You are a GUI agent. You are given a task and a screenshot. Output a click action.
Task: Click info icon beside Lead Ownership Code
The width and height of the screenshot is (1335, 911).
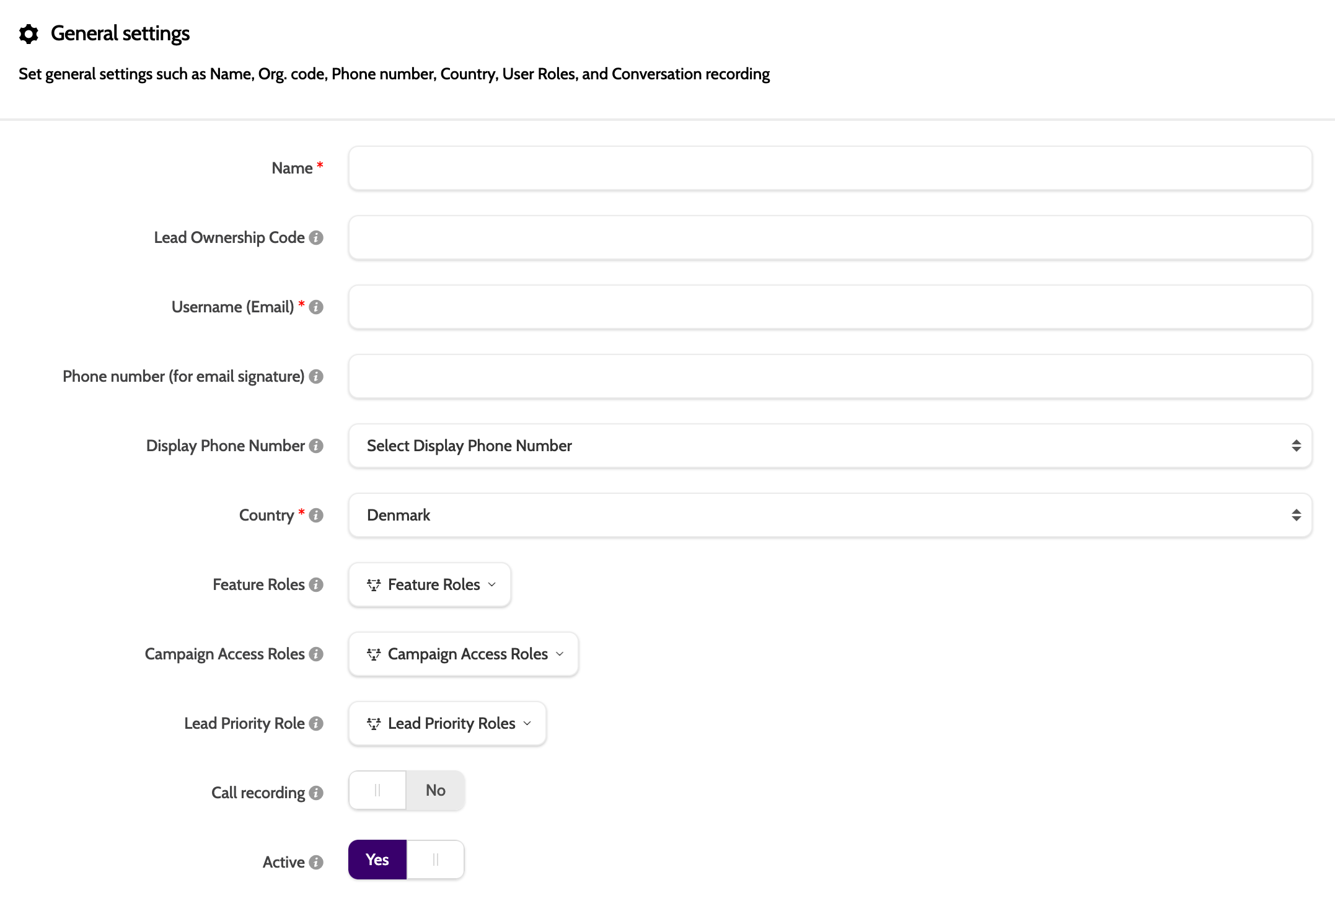(316, 238)
